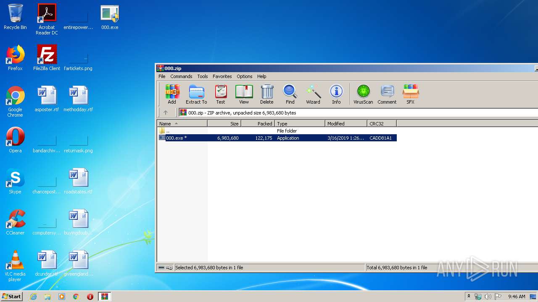Sort by the Modified column header
Screen dimensions: 538x302
[346, 124]
